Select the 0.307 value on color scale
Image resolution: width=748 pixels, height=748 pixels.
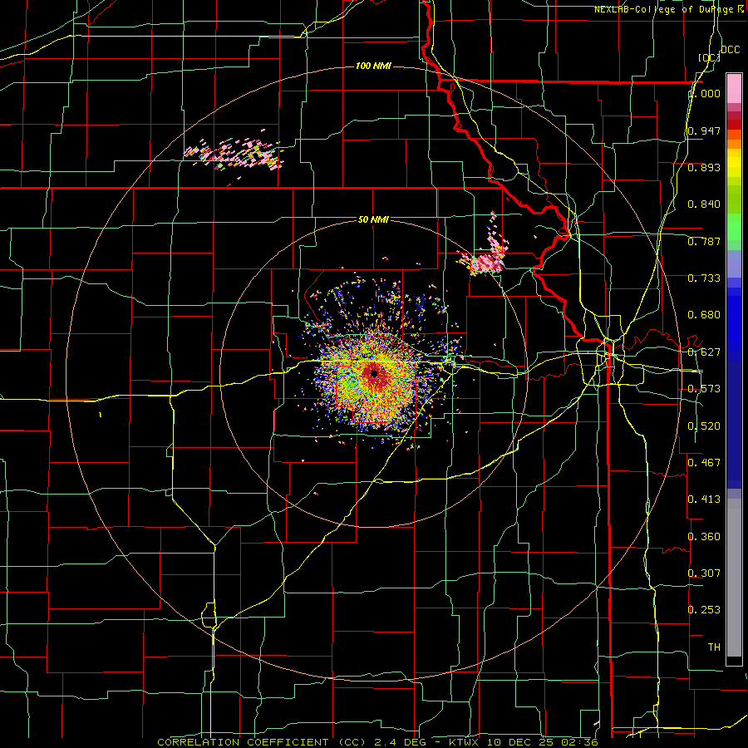[x=704, y=573]
